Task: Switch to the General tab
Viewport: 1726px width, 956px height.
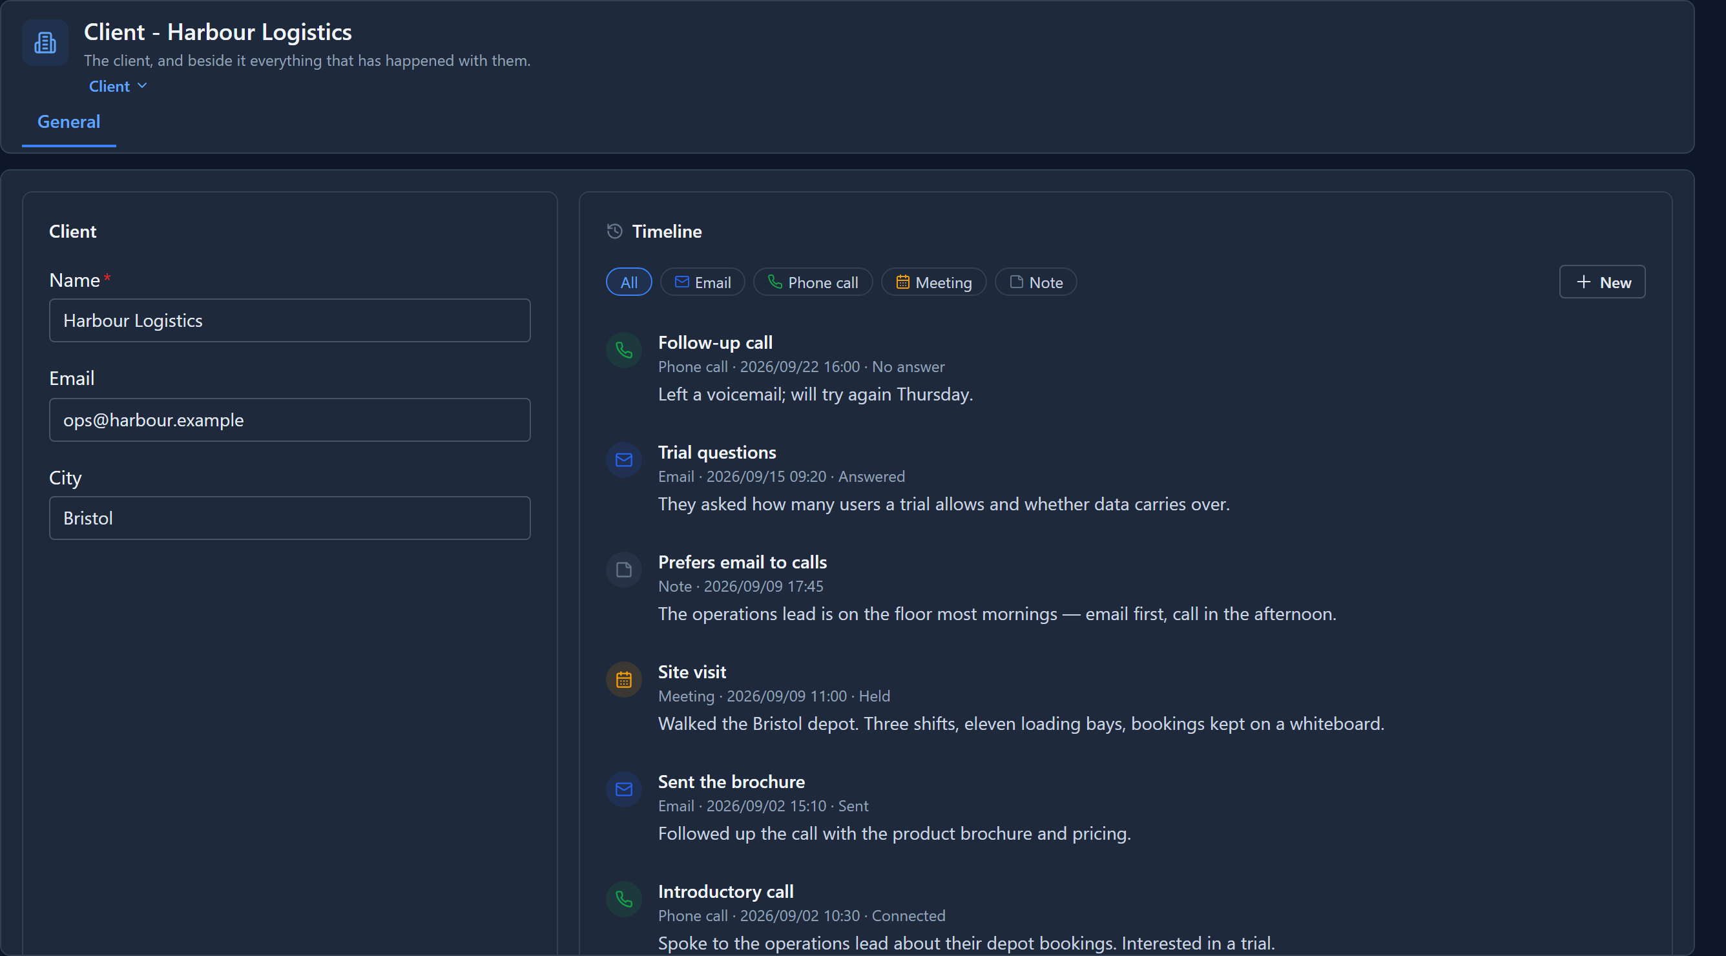Action: 69,122
